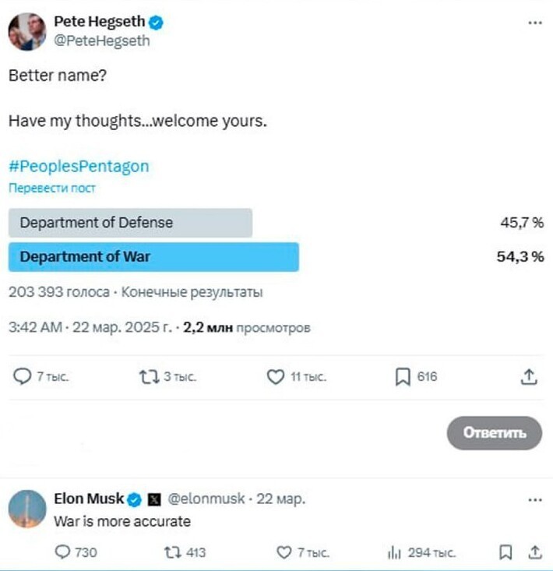The height and width of the screenshot is (571, 553).
Task: Like the Pete Hegseth post
Action: pyautogui.click(x=276, y=377)
